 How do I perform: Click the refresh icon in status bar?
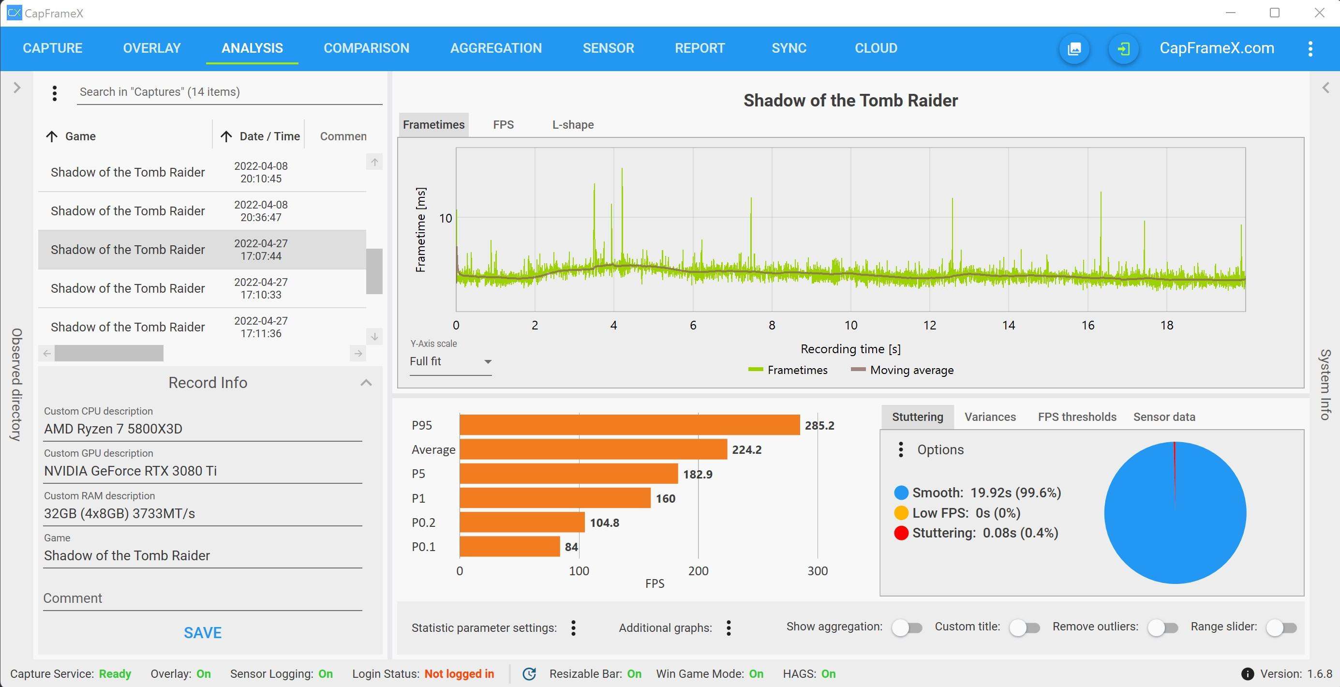(529, 673)
